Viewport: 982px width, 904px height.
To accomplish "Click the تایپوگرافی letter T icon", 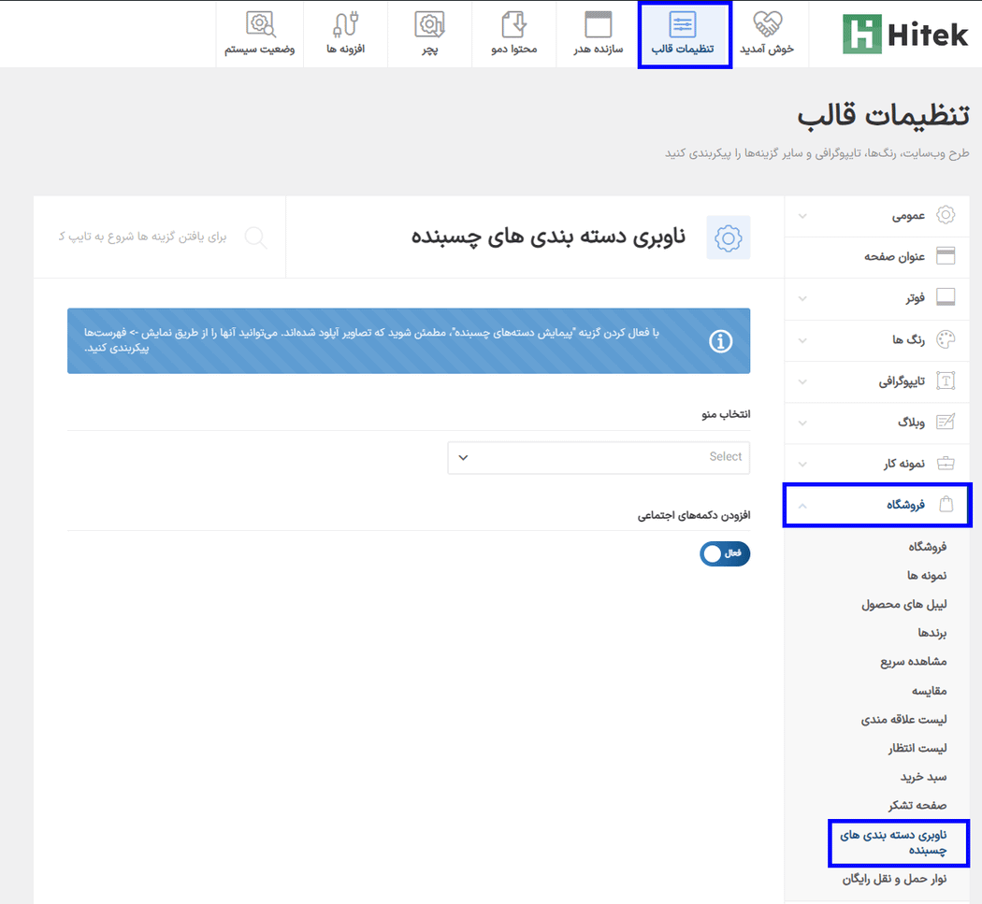I will click(945, 380).
